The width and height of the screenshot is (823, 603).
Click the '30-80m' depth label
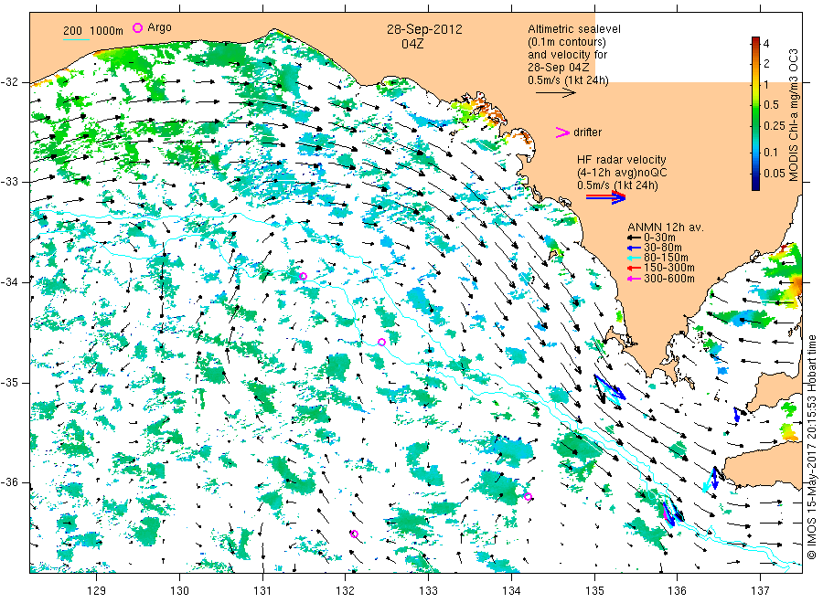662,248
